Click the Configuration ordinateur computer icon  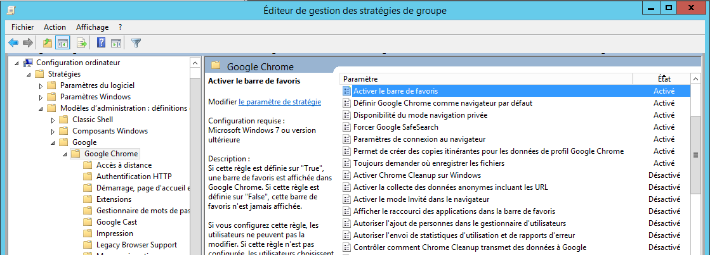(x=28, y=63)
